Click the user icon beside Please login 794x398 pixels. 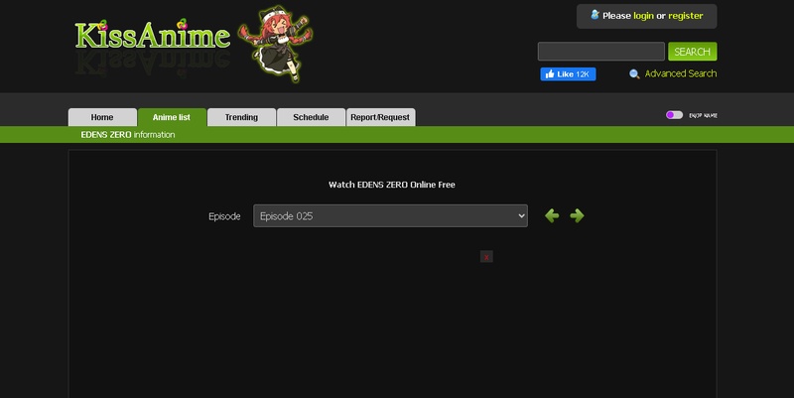pyautogui.click(x=595, y=15)
